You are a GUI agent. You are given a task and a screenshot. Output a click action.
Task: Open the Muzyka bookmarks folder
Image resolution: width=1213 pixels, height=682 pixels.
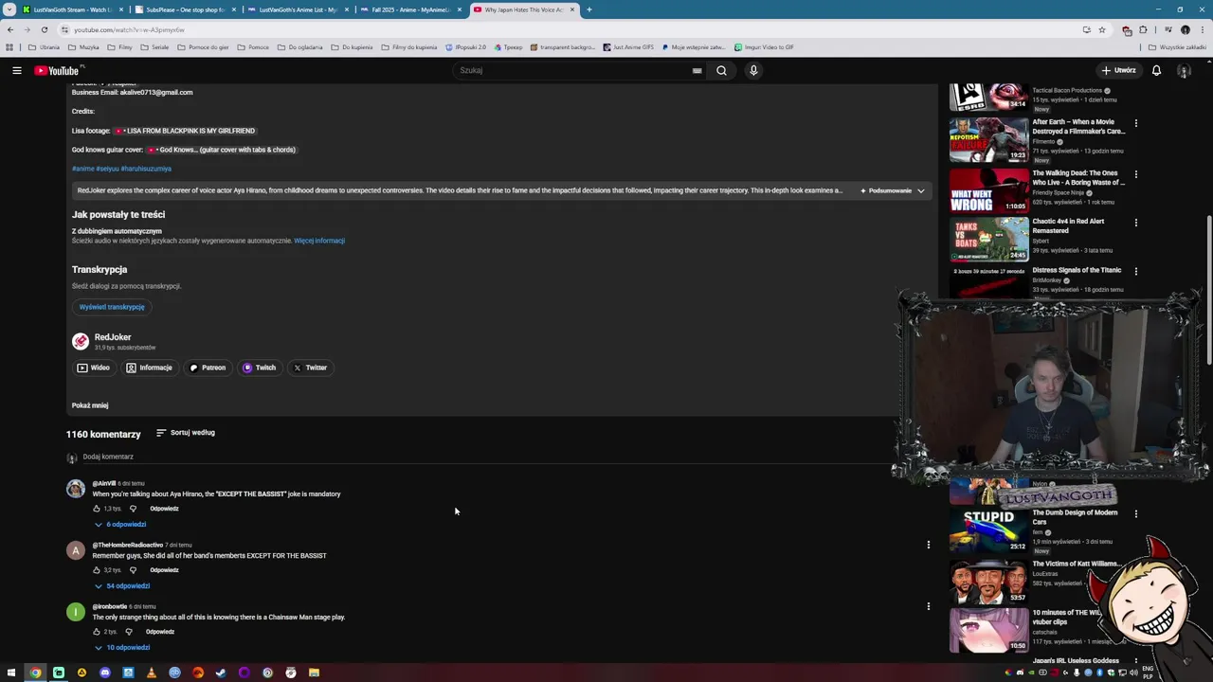83,47
